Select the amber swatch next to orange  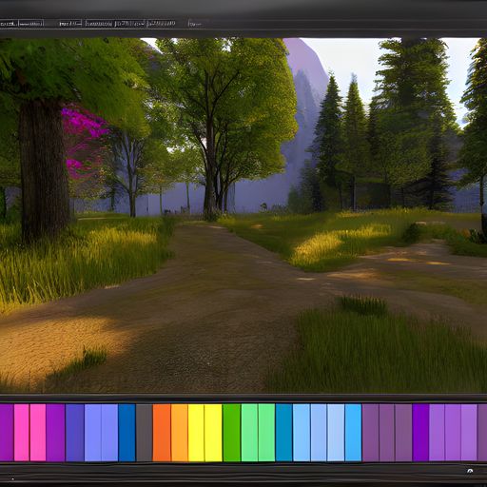[180, 433]
